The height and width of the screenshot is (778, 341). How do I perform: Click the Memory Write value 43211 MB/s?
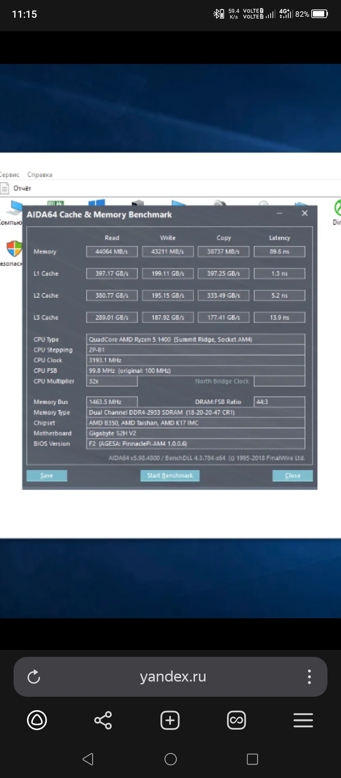168,252
